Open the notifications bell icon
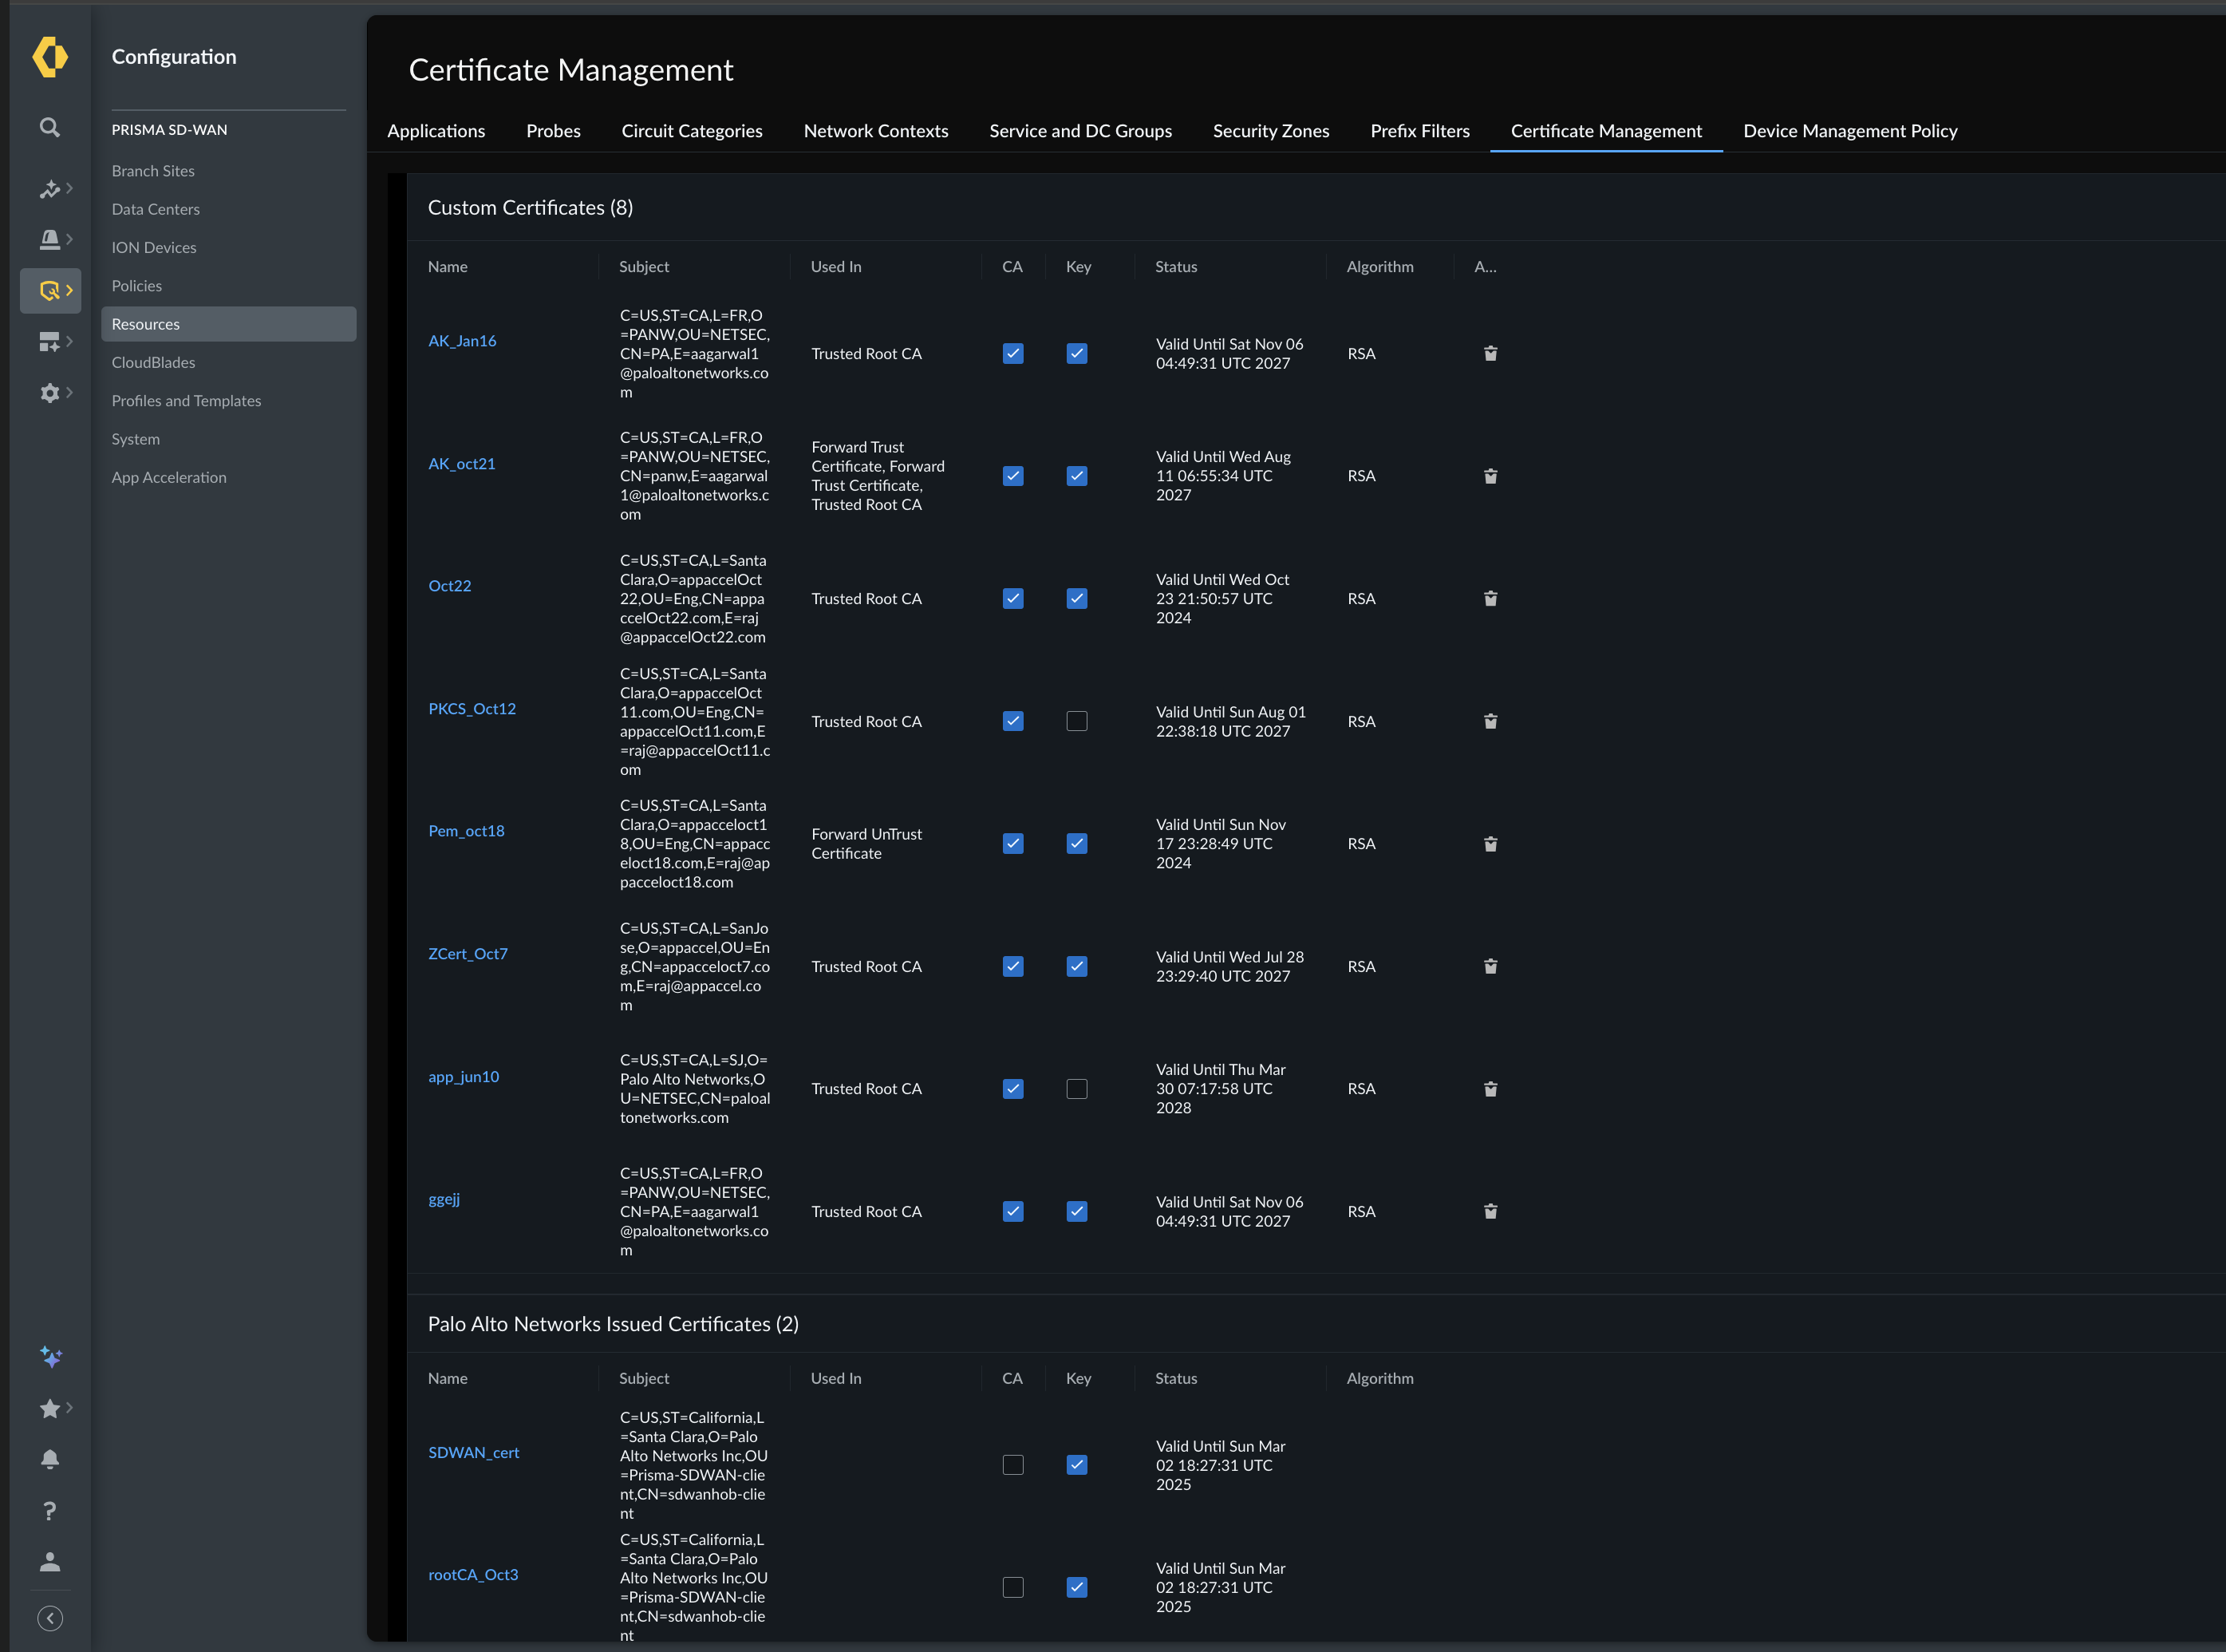The height and width of the screenshot is (1652, 2226). tap(49, 1459)
